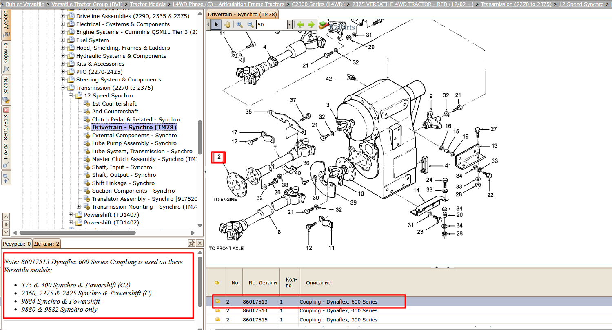Screen dimensions: 612x330
Task: Zoom in on the diagram
Action: tap(239, 24)
